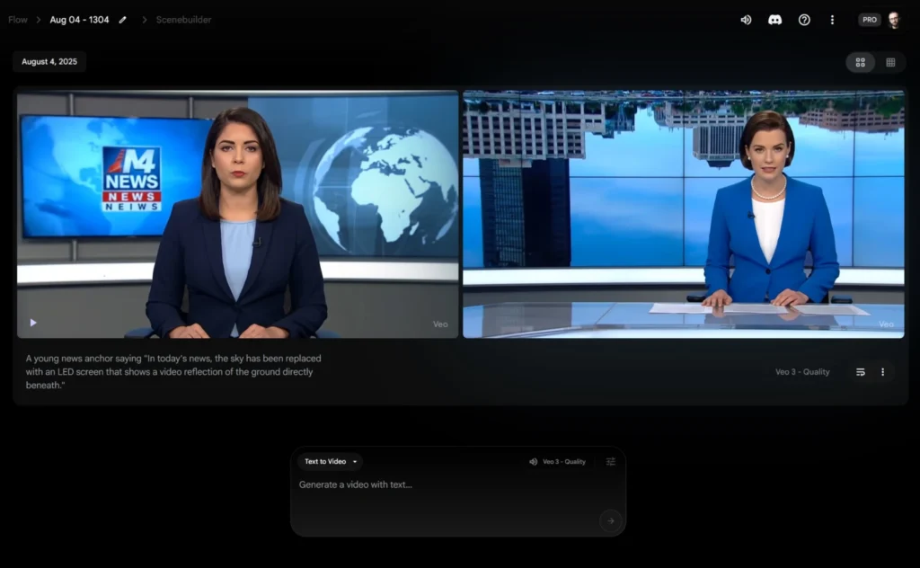This screenshot has height=568, width=920.
Task: Click the reuse prompt icon beside Veo 3 - Quality
Action: [860, 372]
